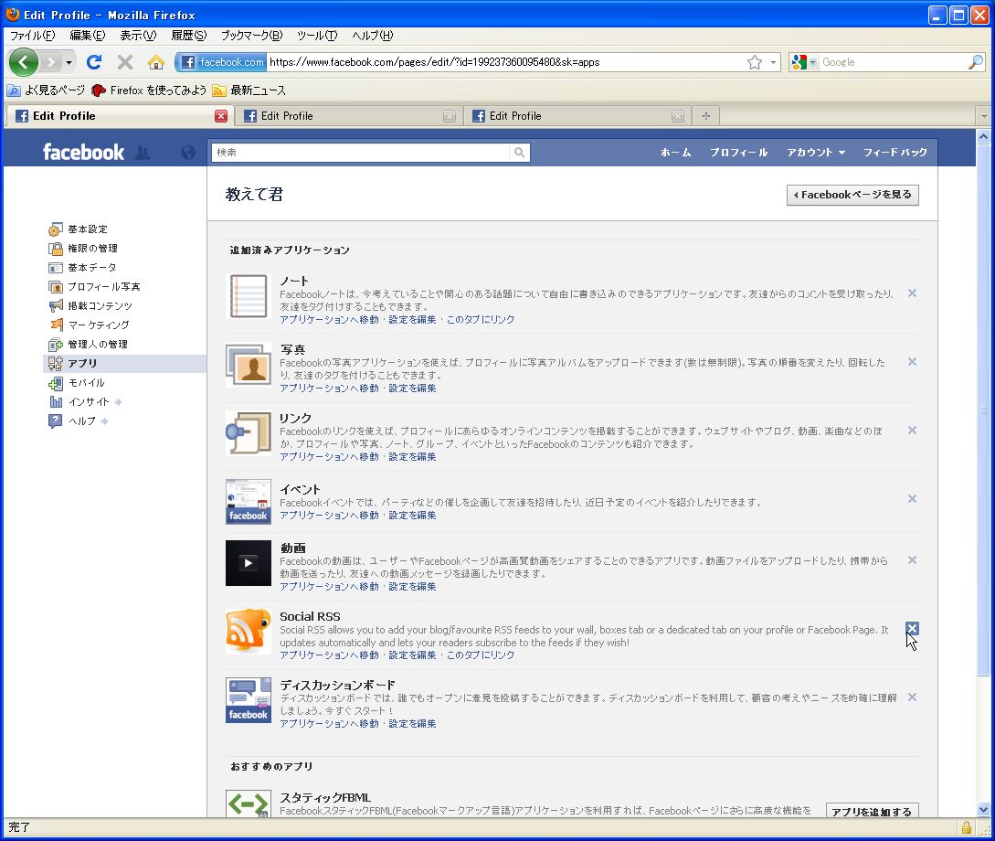Click the forward navigation arrow
Screen dimensions: 995x841
click(51, 62)
